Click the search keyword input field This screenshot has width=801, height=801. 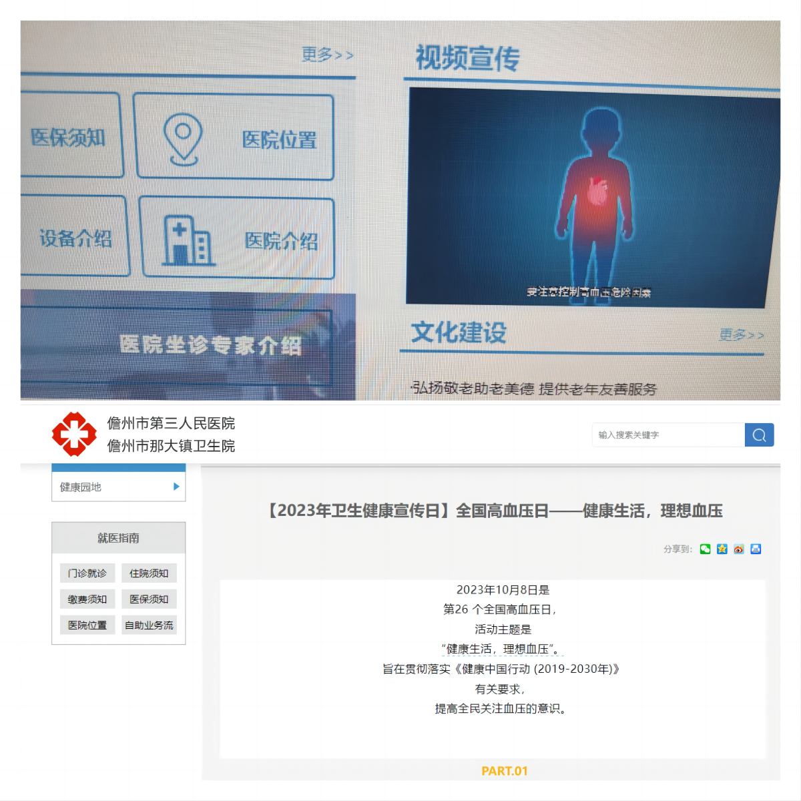pos(668,435)
